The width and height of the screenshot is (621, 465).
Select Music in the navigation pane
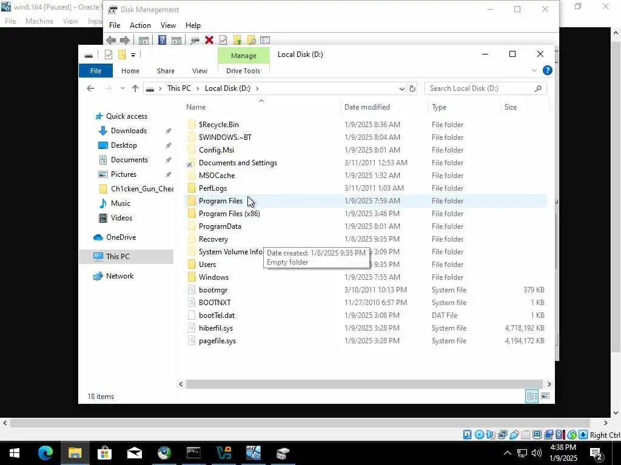pos(121,203)
